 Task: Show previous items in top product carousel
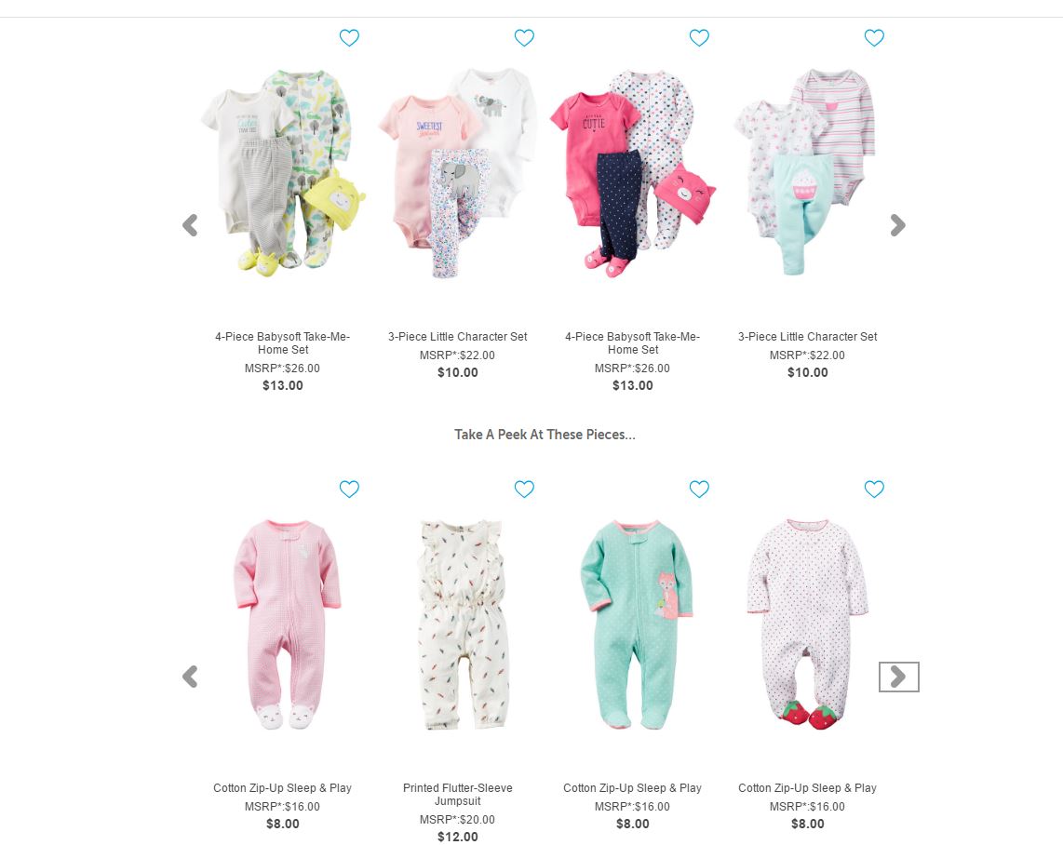tap(191, 225)
